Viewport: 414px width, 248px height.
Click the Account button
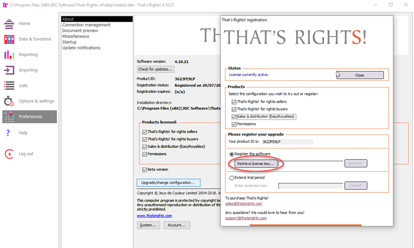[x=177, y=225]
